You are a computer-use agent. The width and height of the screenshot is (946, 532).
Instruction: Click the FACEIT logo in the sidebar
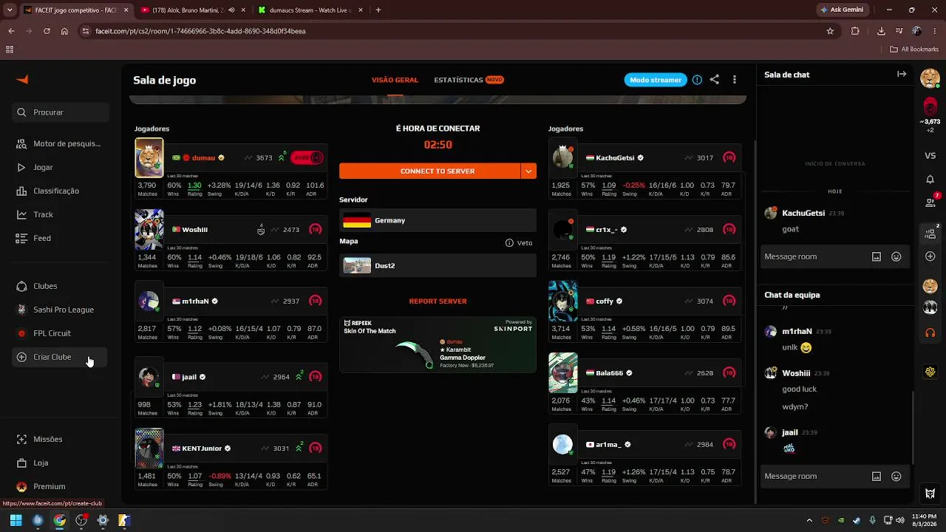(x=22, y=80)
